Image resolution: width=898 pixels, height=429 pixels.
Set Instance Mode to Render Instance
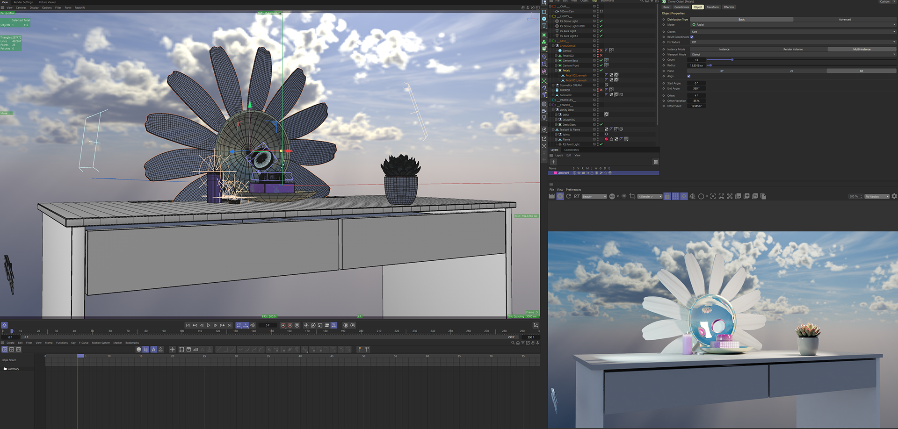click(x=793, y=49)
